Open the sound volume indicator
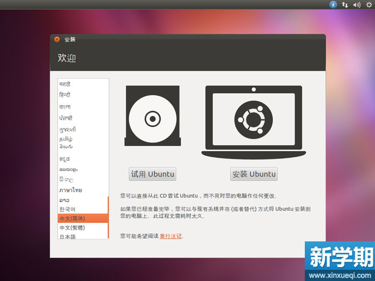Image resolution: width=375 pixels, height=281 pixels. [357, 5]
